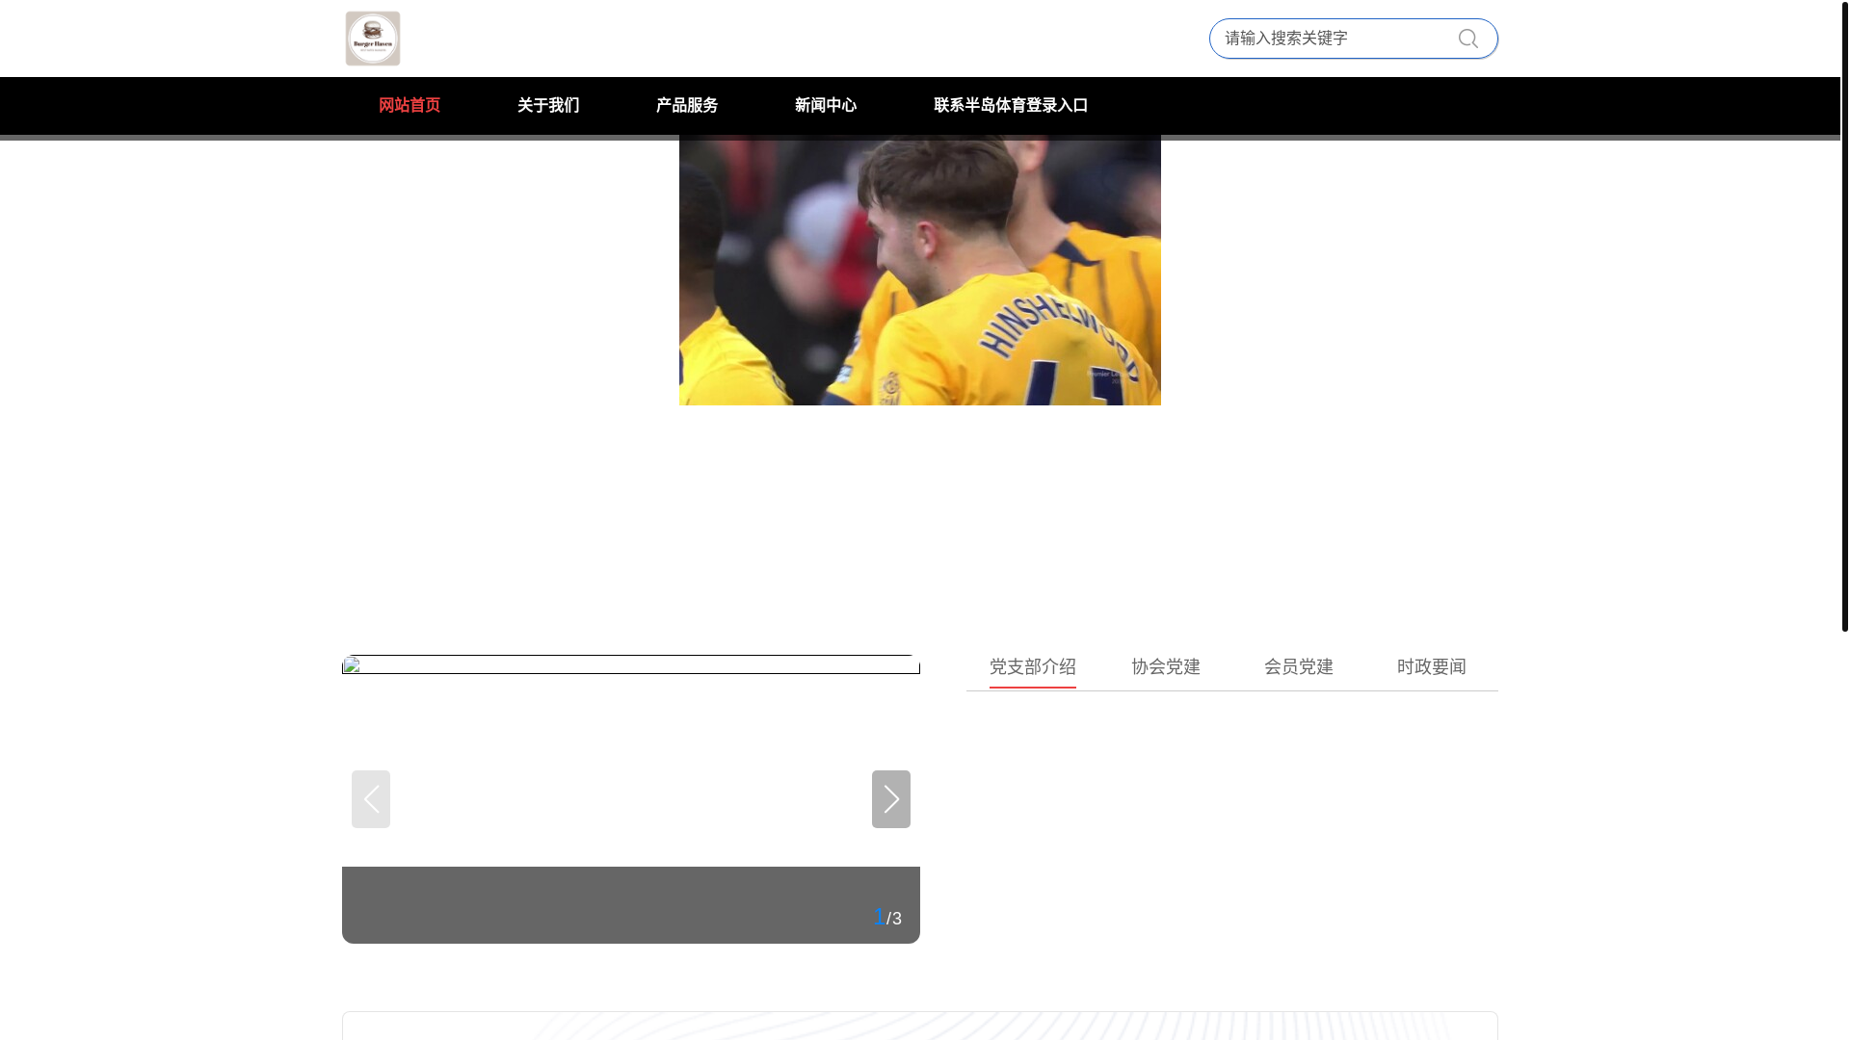Click the football players banner image
Viewport: 1850px width, 1040px height.
(x=920, y=271)
